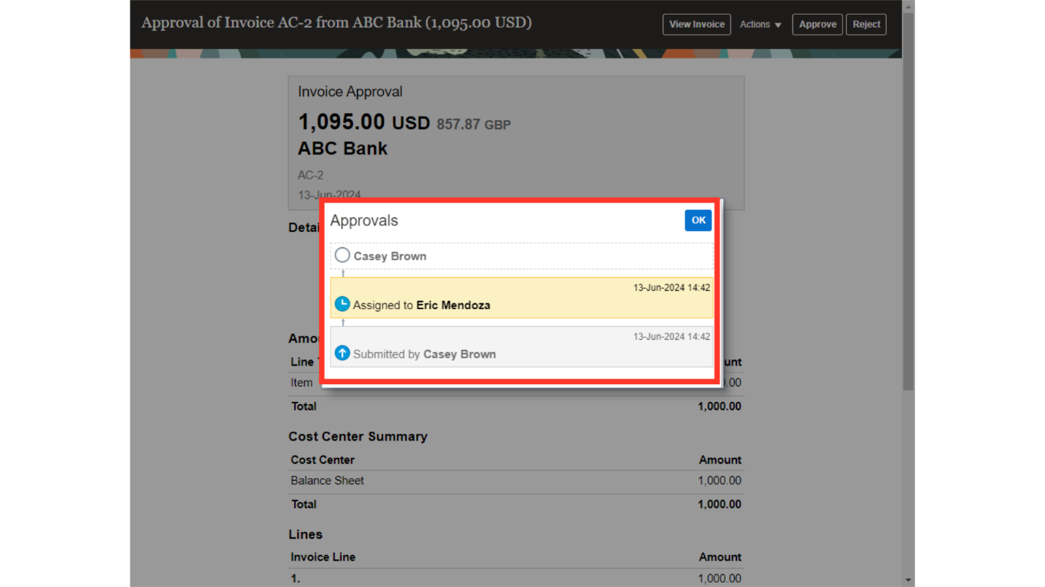Image resolution: width=1045 pixels, height=587 pixels.
Task: Click the 'ABC Bank' supplier name
Action: click(342, 148)
